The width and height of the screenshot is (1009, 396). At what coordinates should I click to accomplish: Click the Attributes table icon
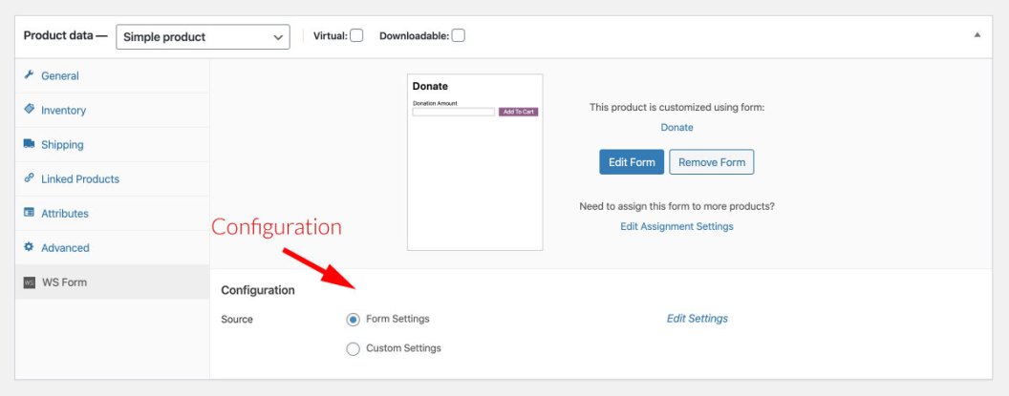[30, 213]
